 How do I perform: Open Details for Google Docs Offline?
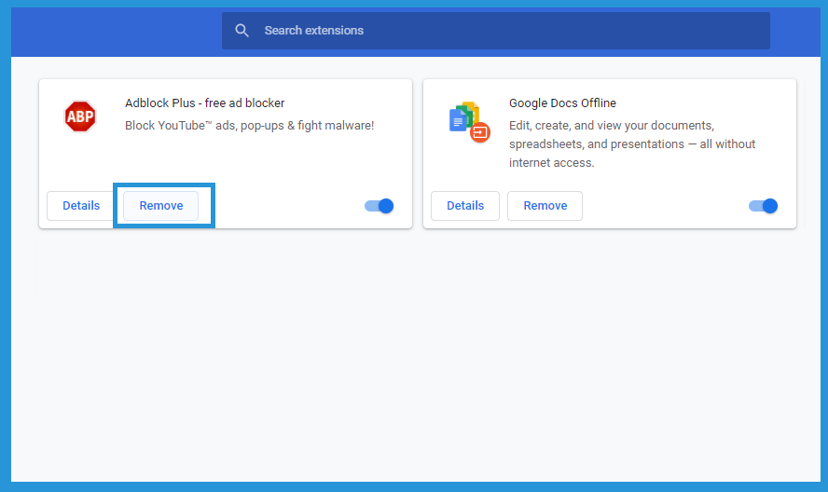point(465,205)
